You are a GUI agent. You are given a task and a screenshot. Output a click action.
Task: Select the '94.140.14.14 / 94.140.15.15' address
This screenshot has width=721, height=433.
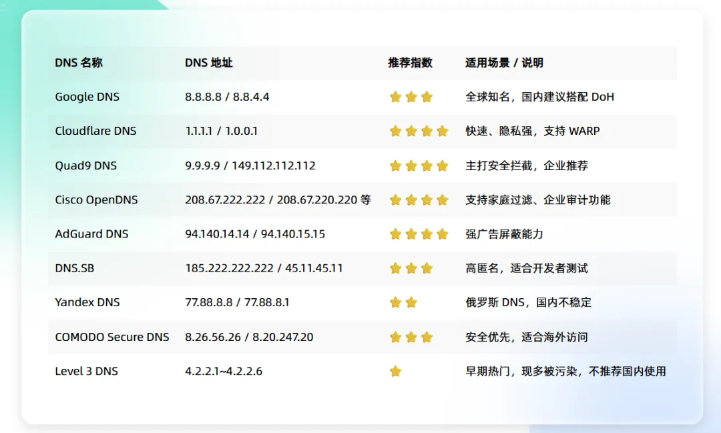[x=255, y=234]
